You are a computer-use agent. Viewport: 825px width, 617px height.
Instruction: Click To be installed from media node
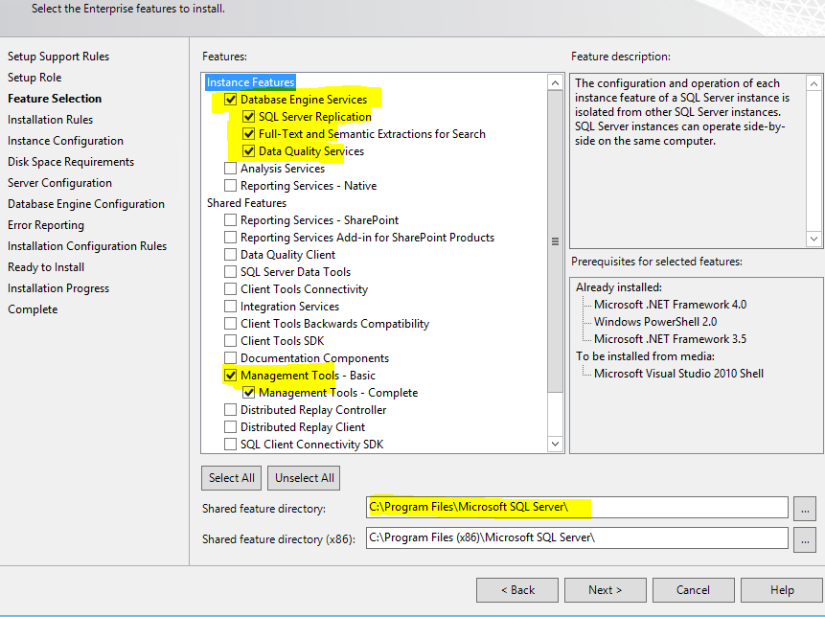(645, 356)
